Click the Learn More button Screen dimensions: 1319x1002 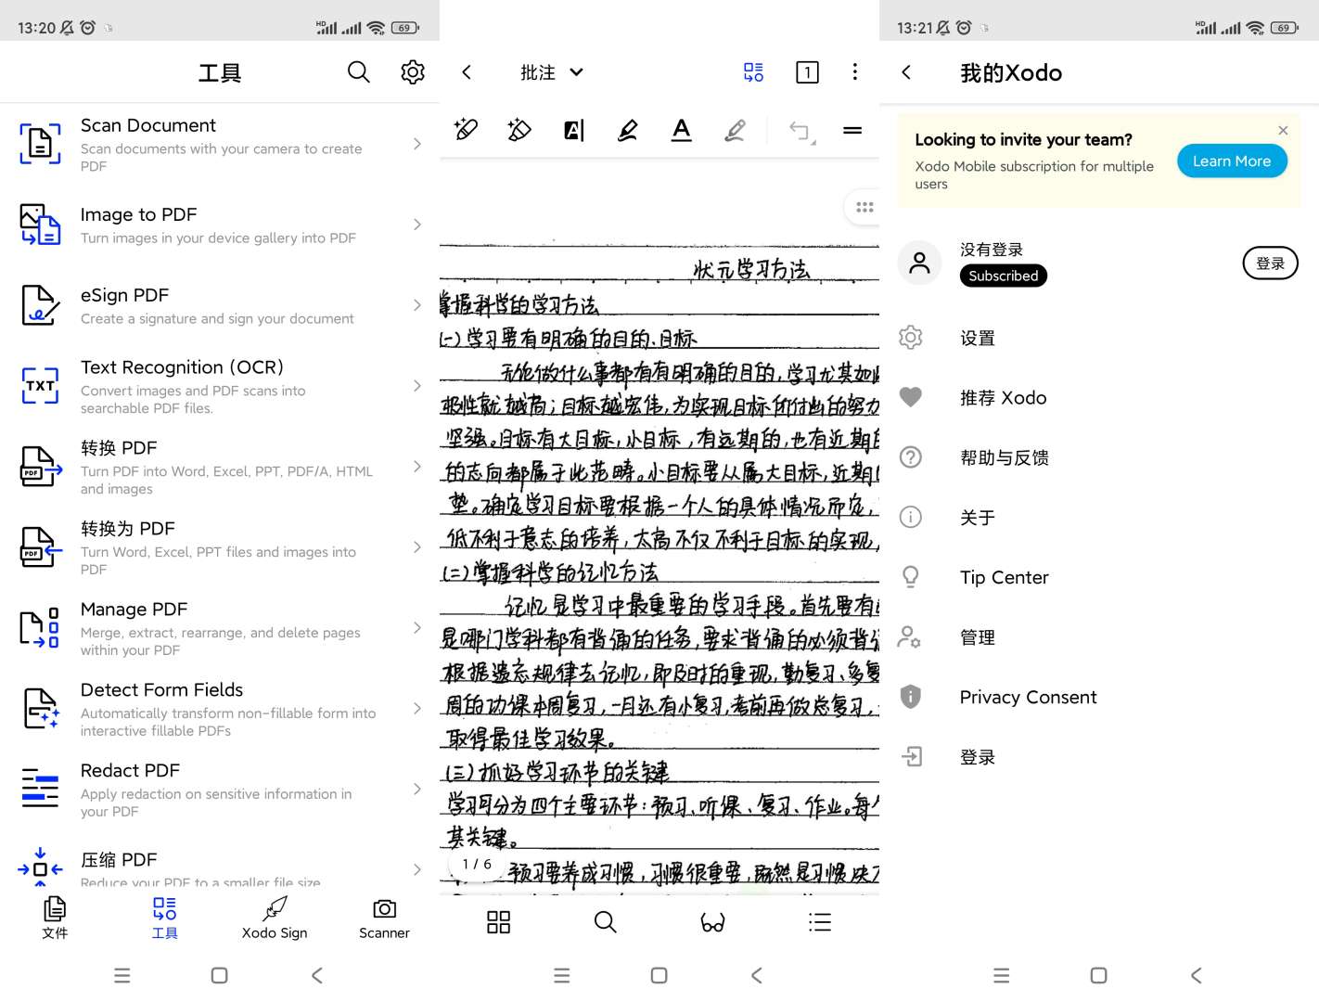click(x=1232, y=161)
